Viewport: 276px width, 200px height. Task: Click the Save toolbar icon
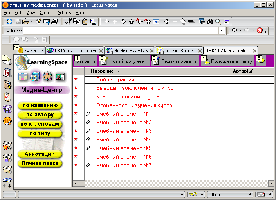18,21
